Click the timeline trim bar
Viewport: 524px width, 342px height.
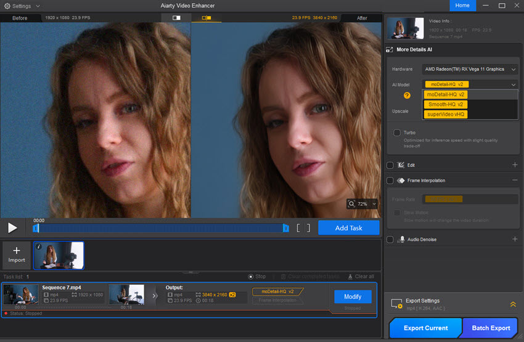[161, 228]
